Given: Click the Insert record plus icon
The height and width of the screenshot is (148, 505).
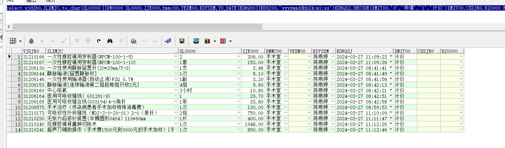Looking at the screenshot, I should (42, 41).
